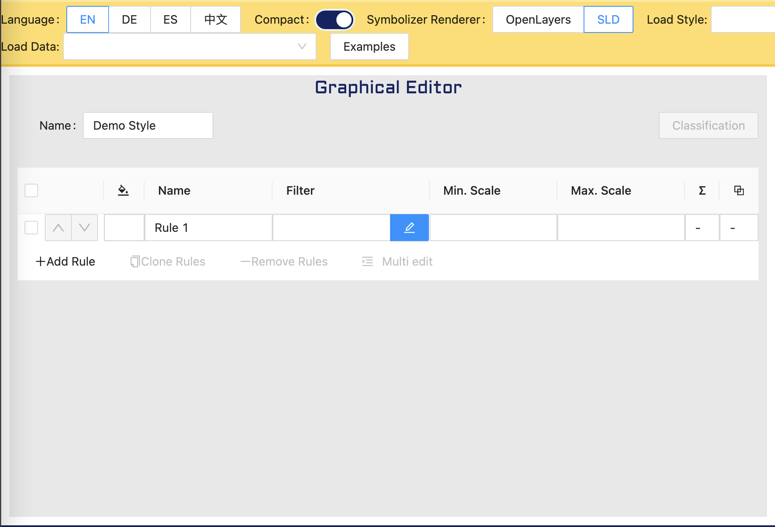The height and width of the screenshot is (527, 775).
Task: Click the Rule 1 filter field
Action: click(x=331, y=228)
